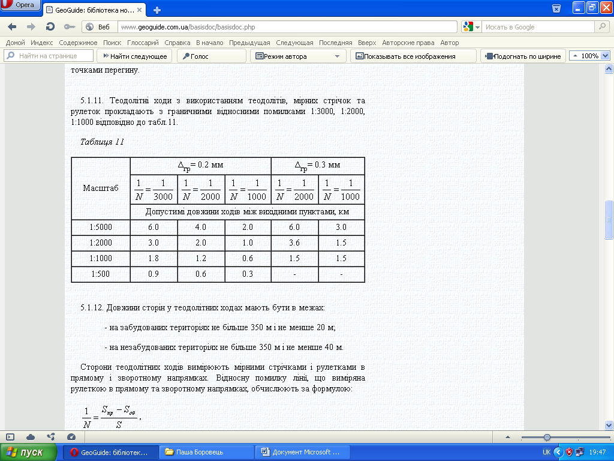Toggle Подогнать по ширине
Screen dimensions: 614x461
[523, 56]
